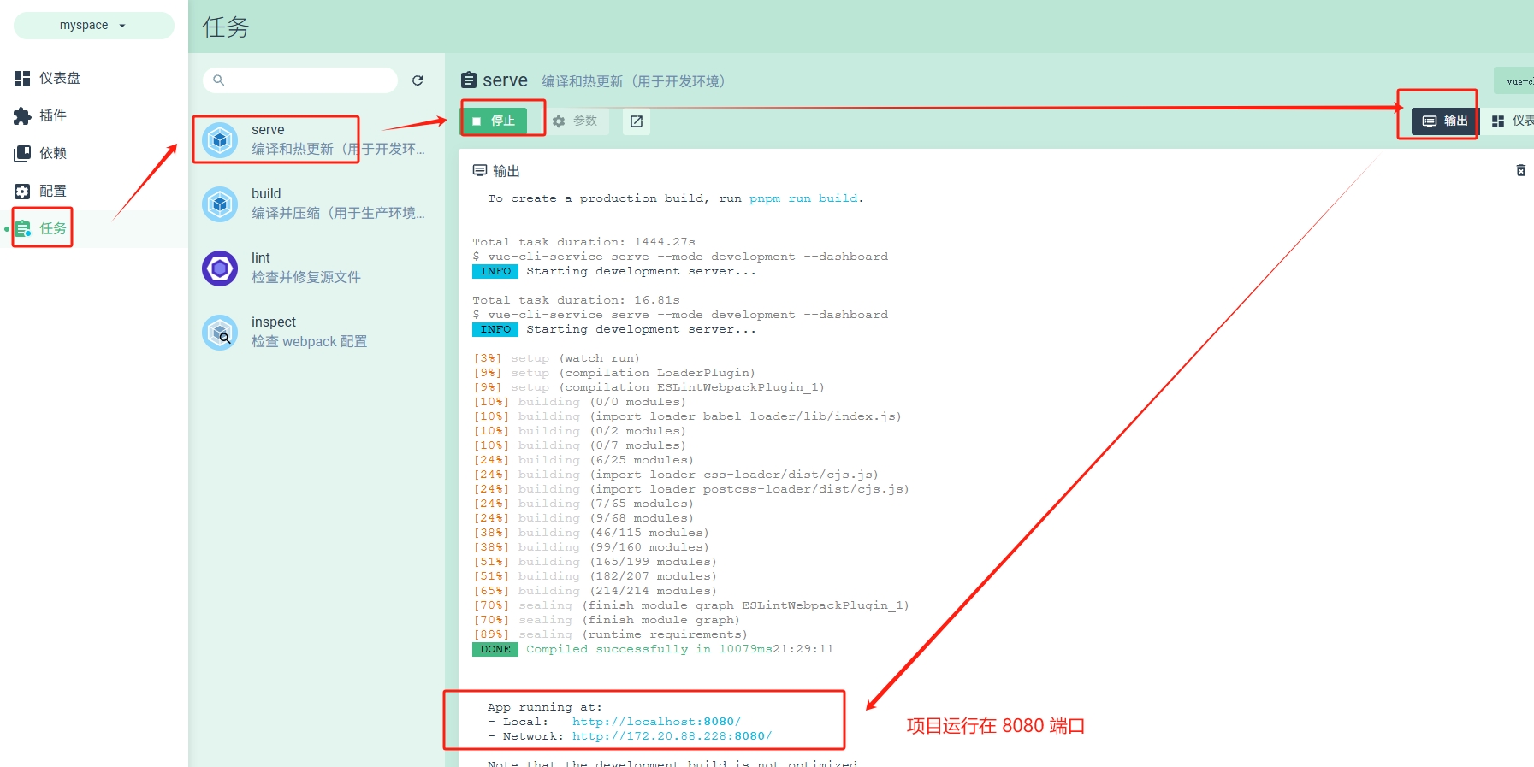
Task: Click the refresh tasks icon
Action: click(418, 80)
